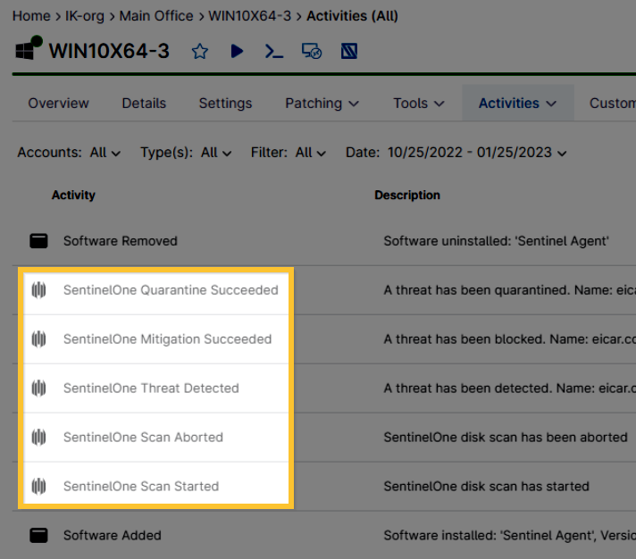Viewport: 636px width, 559px height.
Task: Click the dark square icon in header
Action: [x=349, y=51]
